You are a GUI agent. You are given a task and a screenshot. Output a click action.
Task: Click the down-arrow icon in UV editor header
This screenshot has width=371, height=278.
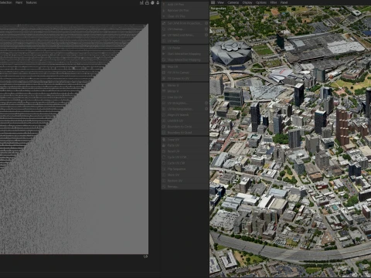pyautogui.click(x=158, y=2)
